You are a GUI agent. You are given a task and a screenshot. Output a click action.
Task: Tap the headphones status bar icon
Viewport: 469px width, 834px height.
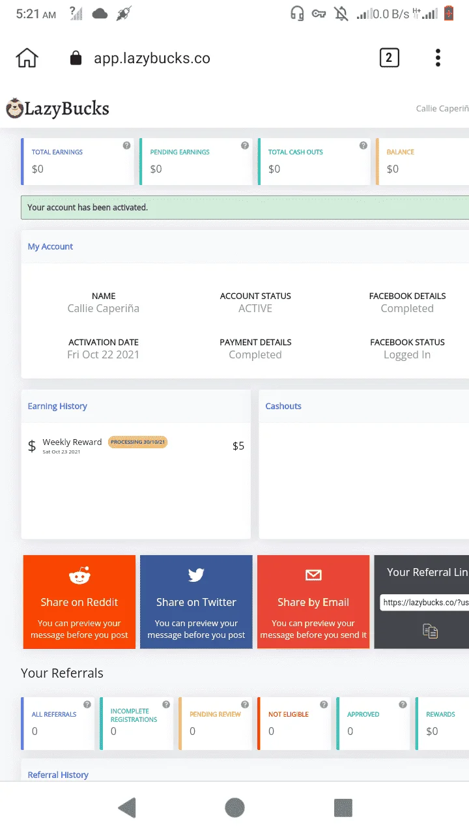[297, 13]
